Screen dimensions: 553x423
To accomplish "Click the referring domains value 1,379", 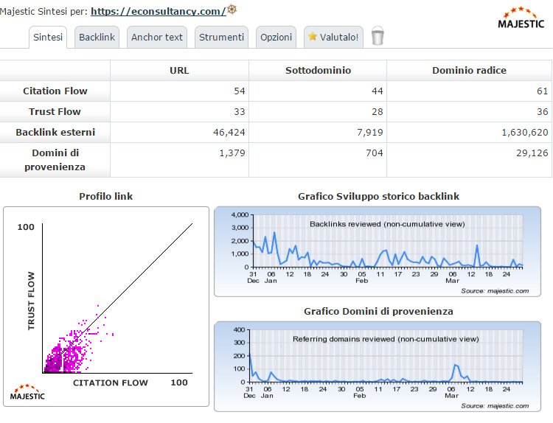I will coord(232,153).
